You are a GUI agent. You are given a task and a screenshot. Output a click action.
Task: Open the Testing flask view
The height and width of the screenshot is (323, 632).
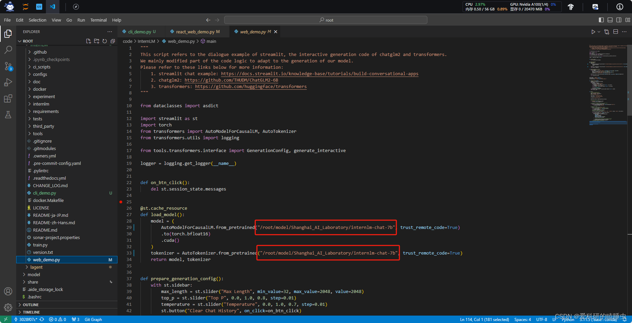pyautogui.click(x=8, y=115)
